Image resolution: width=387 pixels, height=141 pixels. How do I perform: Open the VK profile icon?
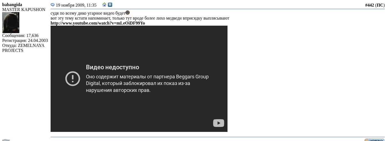pyautogui.click(x=110, y=5)
